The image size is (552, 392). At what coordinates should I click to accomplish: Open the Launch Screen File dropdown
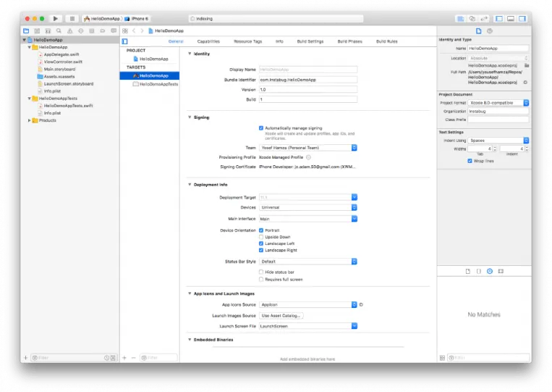[308, 326]
